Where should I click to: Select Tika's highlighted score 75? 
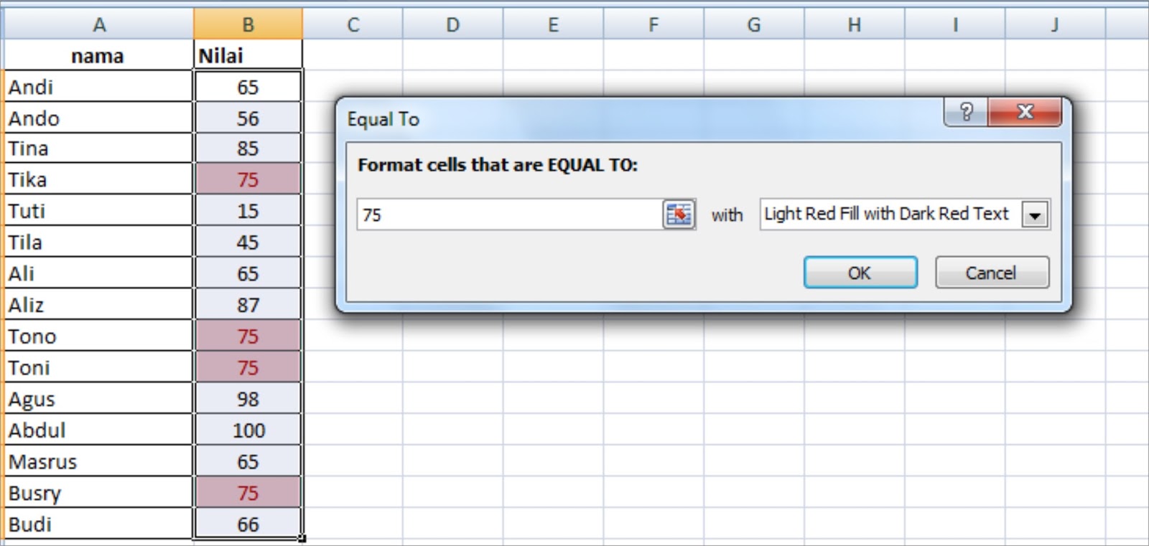coord(248,179)
